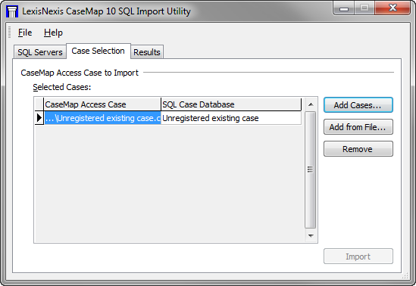Screen dimensions: 416x286
Task: Switch to the SQL Servers tab
Action: pyautogui.click(x=40, y=52)
